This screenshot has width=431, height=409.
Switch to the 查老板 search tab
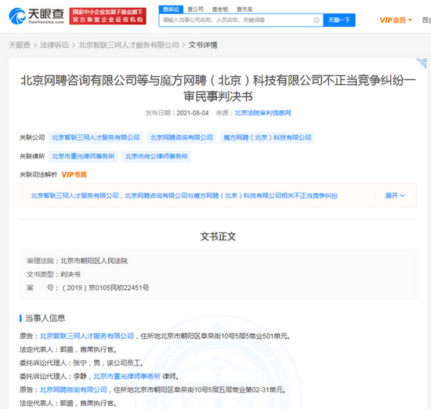click(220, 9)
